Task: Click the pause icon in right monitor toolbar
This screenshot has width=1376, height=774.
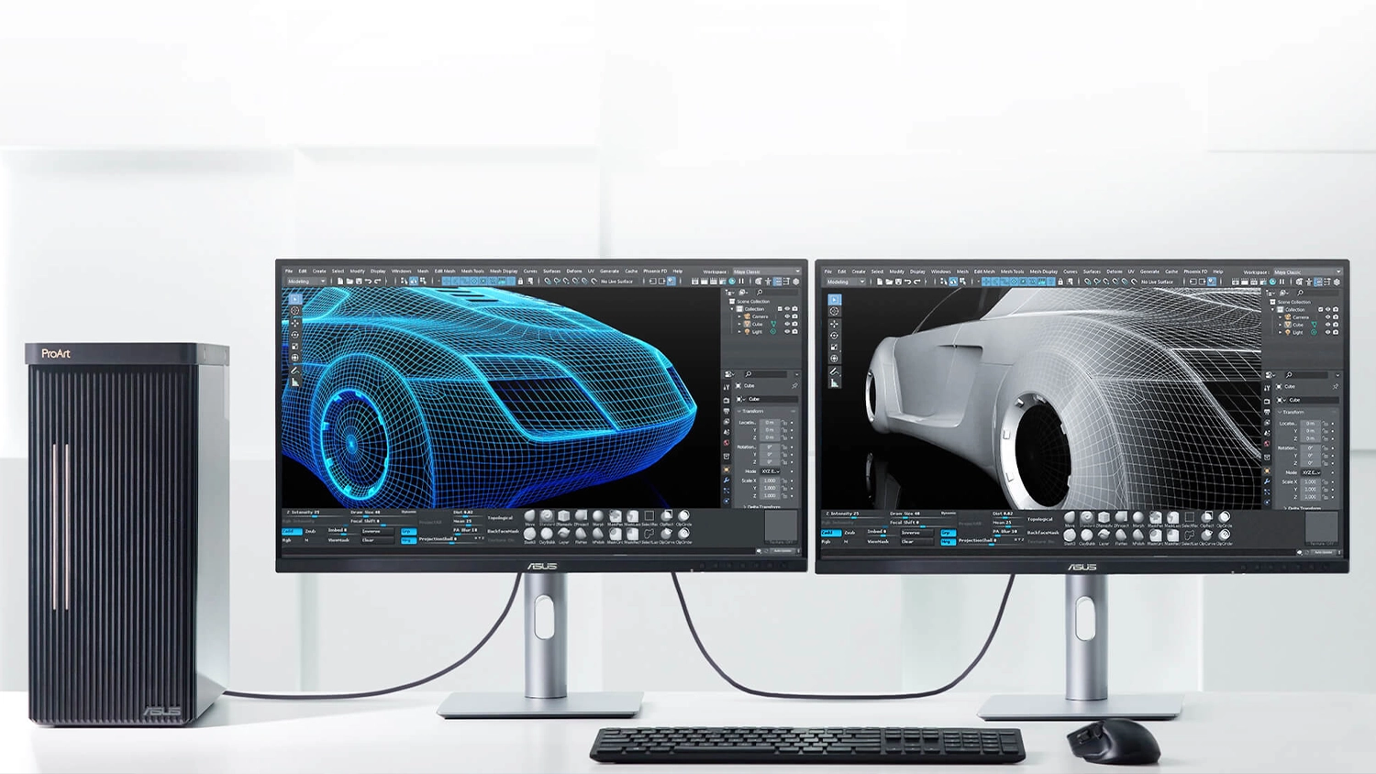Action: point(1282,282)
